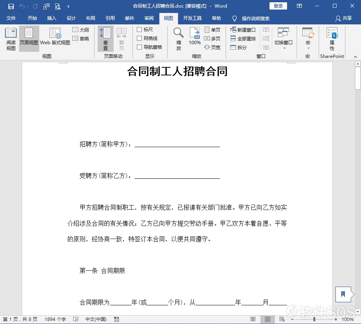Open the 宏 macros dropdown
Image resolution: width=361 pixels, height=324 pixels.
click(x=308, y=39)
